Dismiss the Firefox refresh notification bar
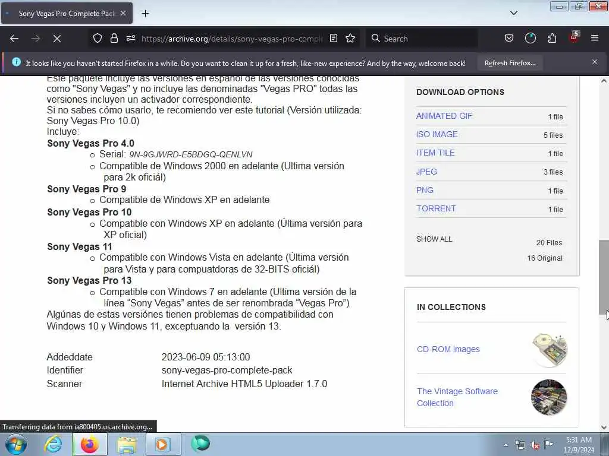Image resolution: width=609 pixels, height=456 pixels. pos(595,62)
